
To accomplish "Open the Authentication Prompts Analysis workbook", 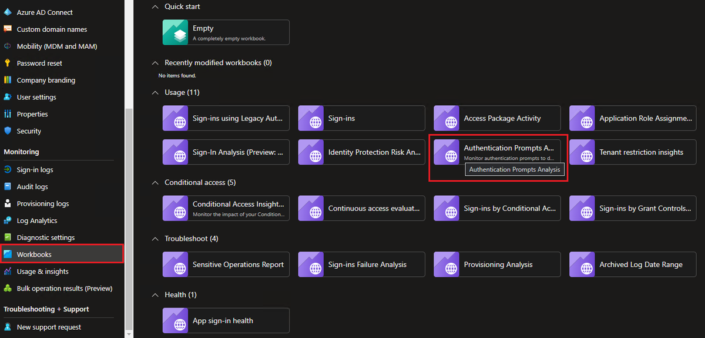I will click(497, 152).
